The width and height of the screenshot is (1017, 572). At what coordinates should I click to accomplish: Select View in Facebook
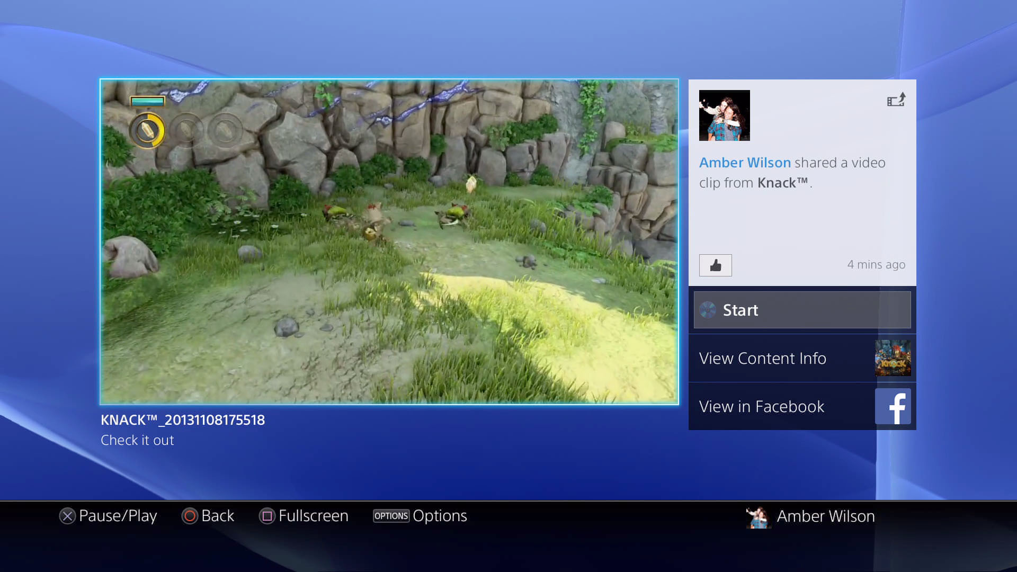coord(802,406)
